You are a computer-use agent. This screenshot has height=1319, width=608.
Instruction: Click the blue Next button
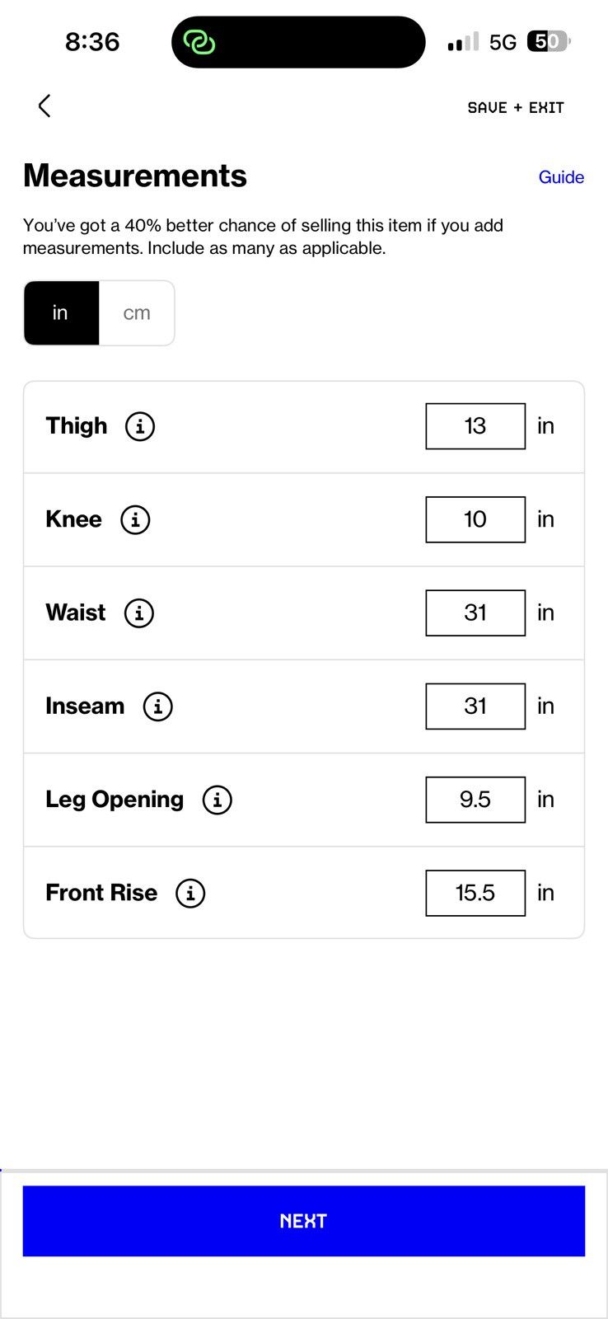[304, 1221]
